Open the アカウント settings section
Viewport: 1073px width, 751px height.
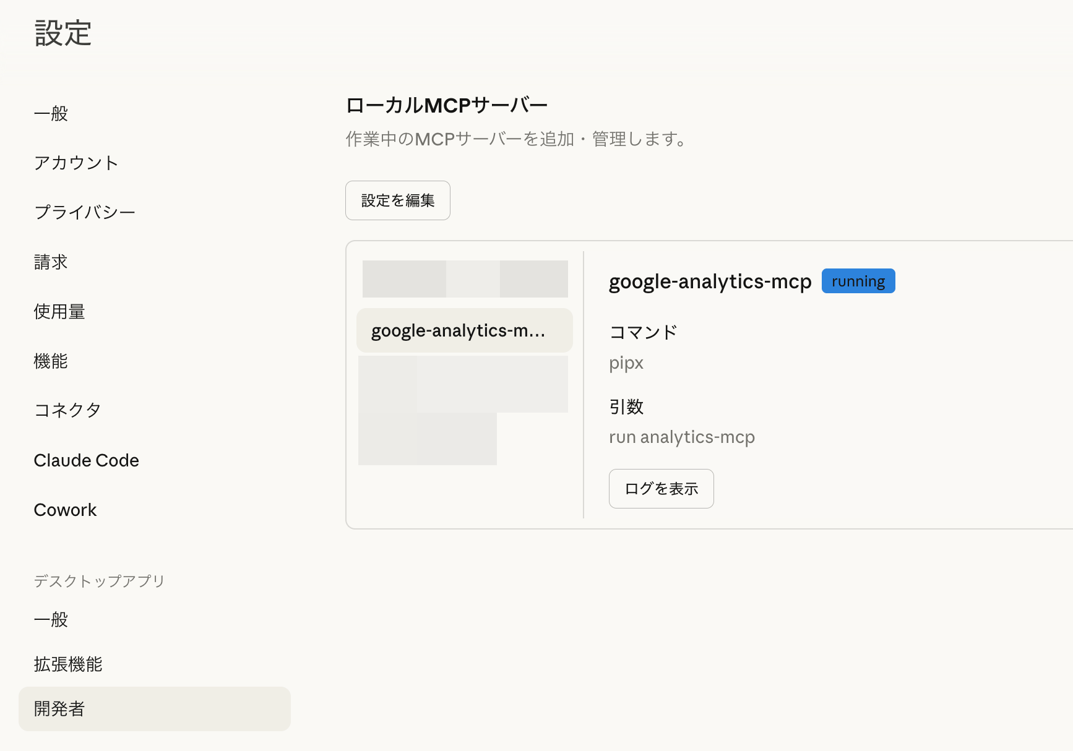pyautogui.click(x=76, y=163)
